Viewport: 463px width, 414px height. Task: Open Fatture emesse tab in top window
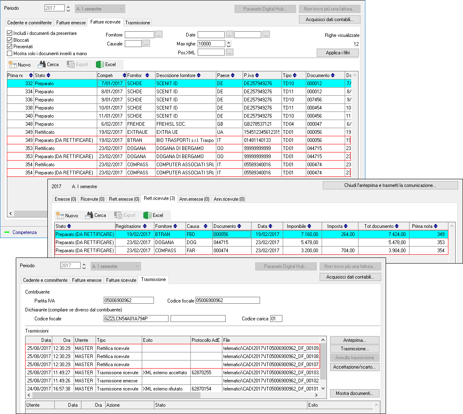[x=71, y=22]
